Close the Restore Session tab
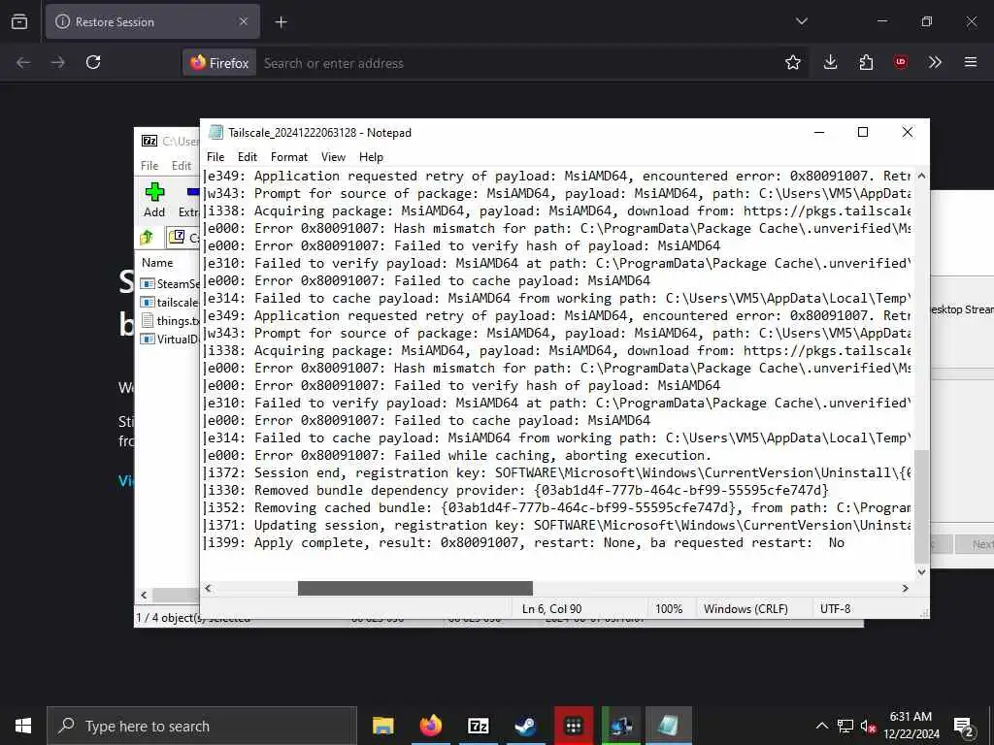 (x=244, y=22)
